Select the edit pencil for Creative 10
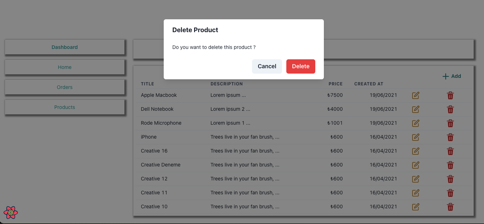The height and width of the screenshot is (224, 484). point(415,207)
